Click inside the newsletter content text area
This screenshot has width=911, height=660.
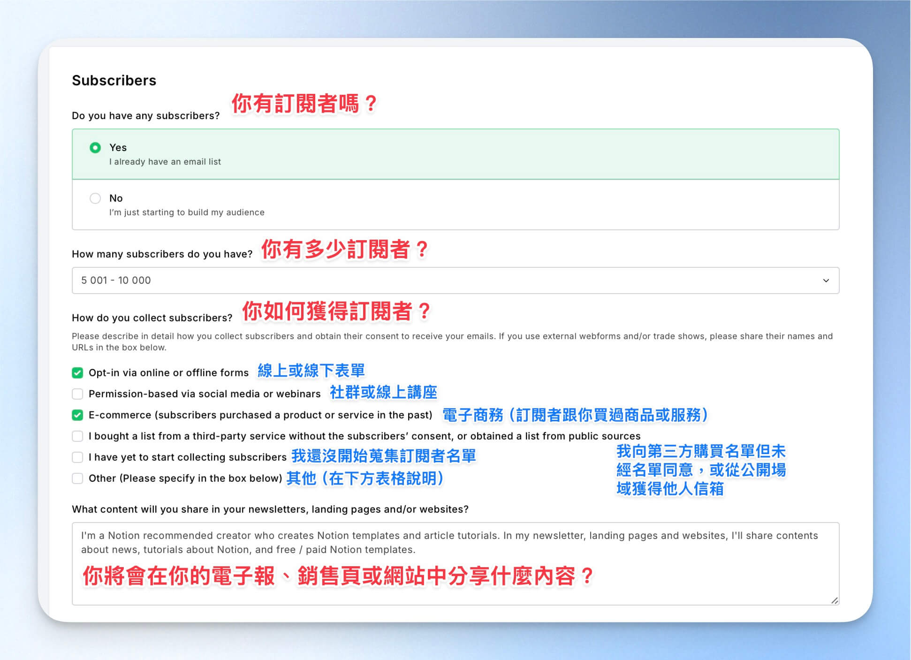[x=455, y=564]
